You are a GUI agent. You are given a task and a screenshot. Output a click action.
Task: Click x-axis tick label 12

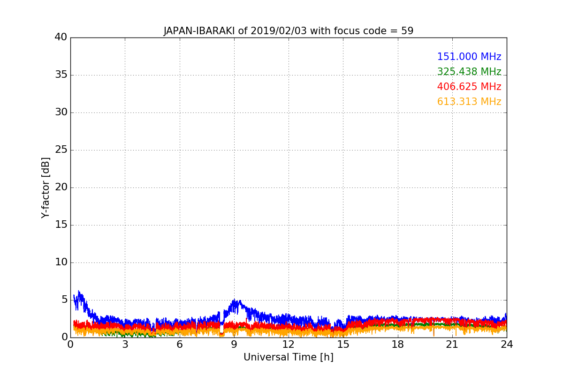point(289,345)
